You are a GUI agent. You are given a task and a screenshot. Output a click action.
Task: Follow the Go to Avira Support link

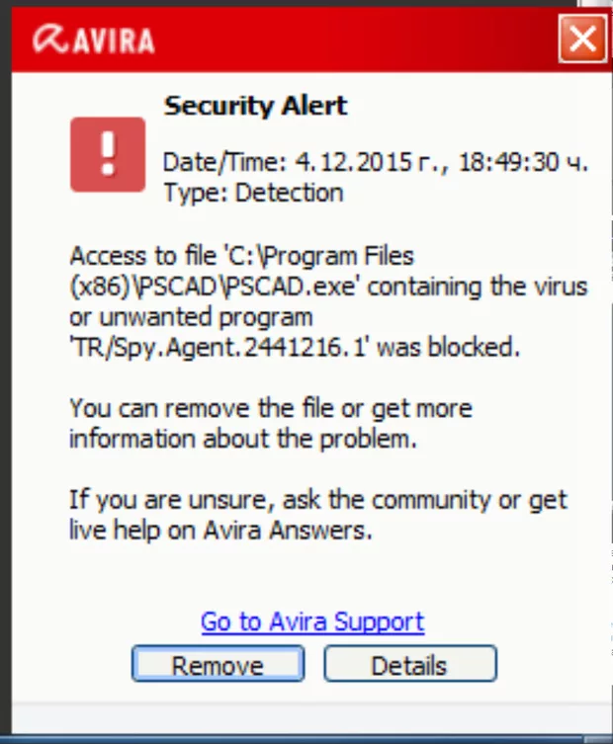pyautogui.click(x=312, y=621)
